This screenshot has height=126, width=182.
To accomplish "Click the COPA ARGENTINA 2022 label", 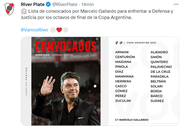I will coord(141,43).
